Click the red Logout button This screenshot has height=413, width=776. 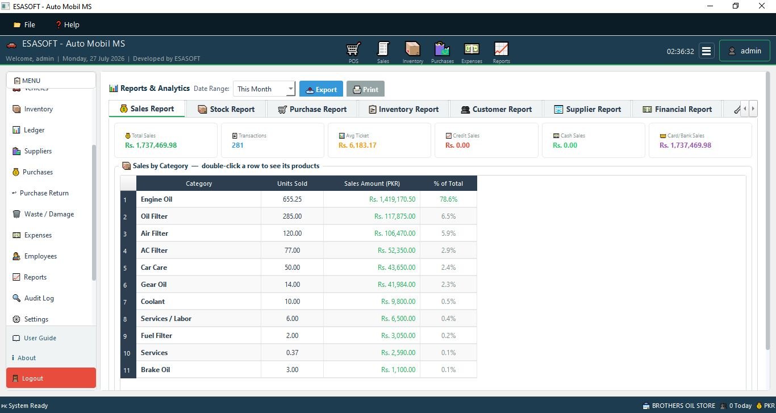coord(51,378)
